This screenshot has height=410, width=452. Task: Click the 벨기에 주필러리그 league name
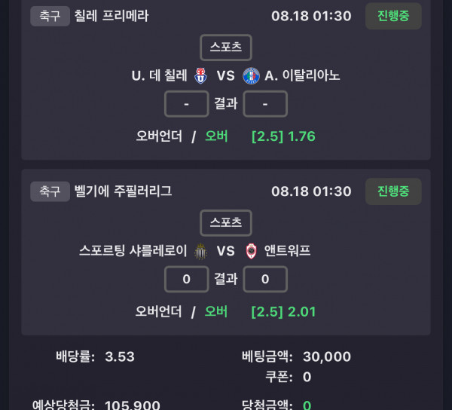123,191
